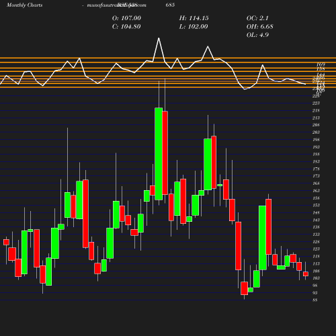Click the 198 price axis label

(x=316, y=140)
